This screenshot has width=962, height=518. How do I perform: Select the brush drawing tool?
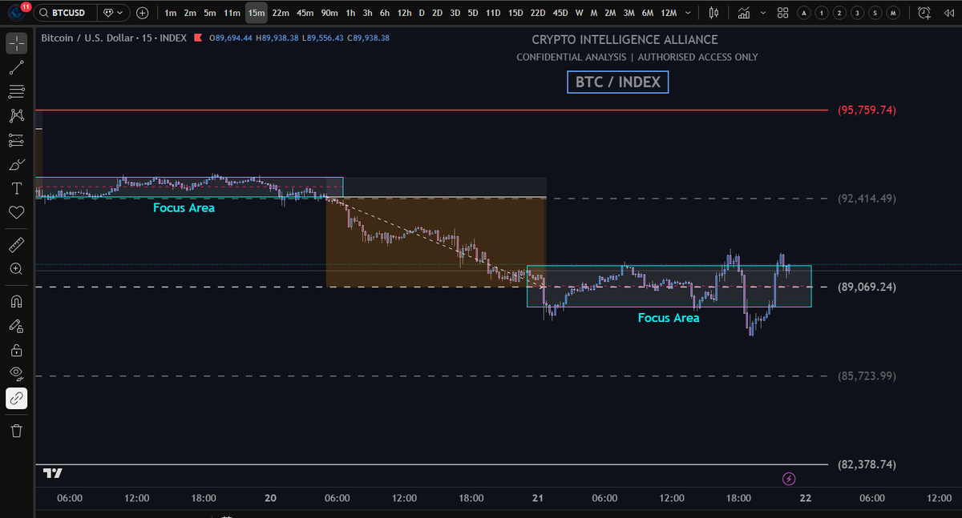click(16, 165)
